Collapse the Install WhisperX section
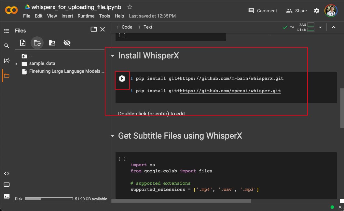The width and height of the screenshot is (344, 211). [x=113, y=56]
